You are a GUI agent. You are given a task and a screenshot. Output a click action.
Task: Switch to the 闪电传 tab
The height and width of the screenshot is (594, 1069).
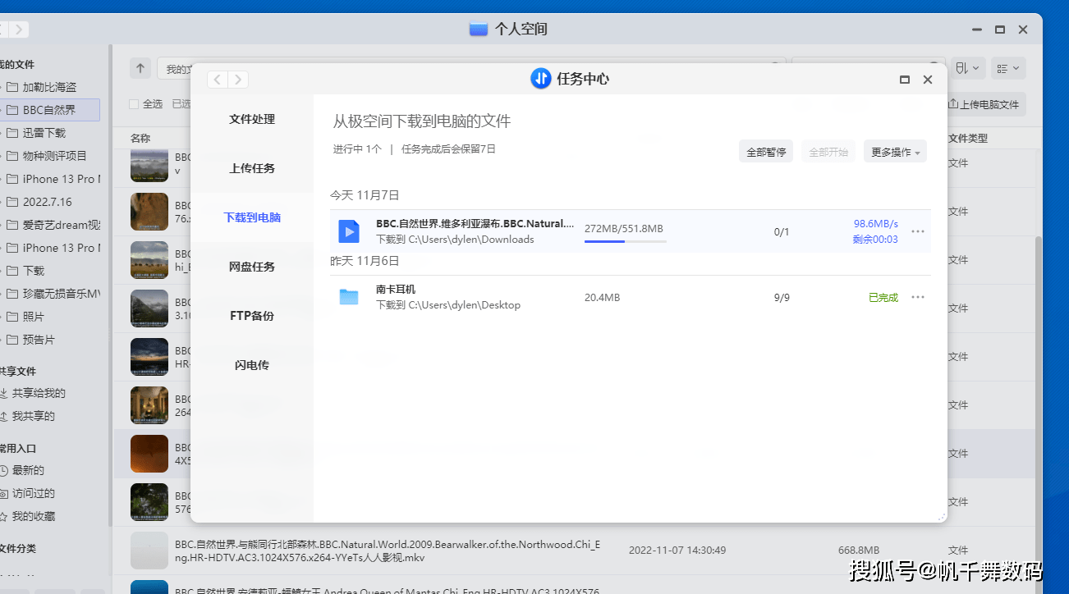[252, 365]
